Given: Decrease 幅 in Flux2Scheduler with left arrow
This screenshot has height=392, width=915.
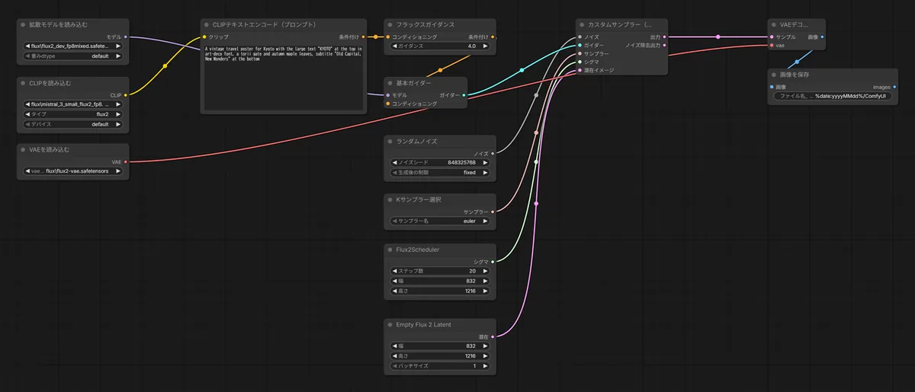Looking at the screenshot, I should 394,280.
